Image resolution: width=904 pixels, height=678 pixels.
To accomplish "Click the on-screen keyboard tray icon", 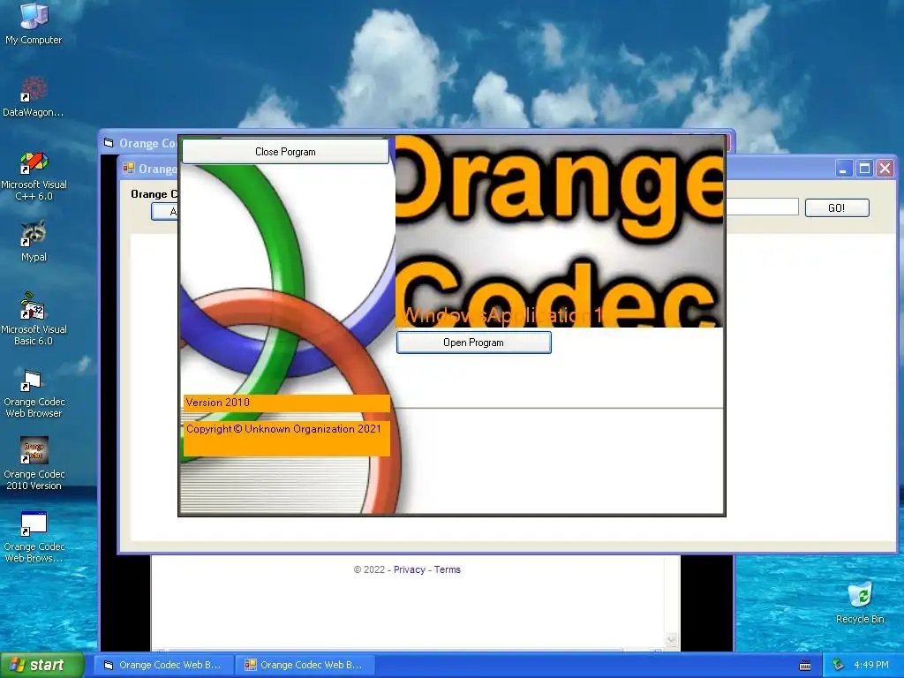I will click(x=805, y=666).
